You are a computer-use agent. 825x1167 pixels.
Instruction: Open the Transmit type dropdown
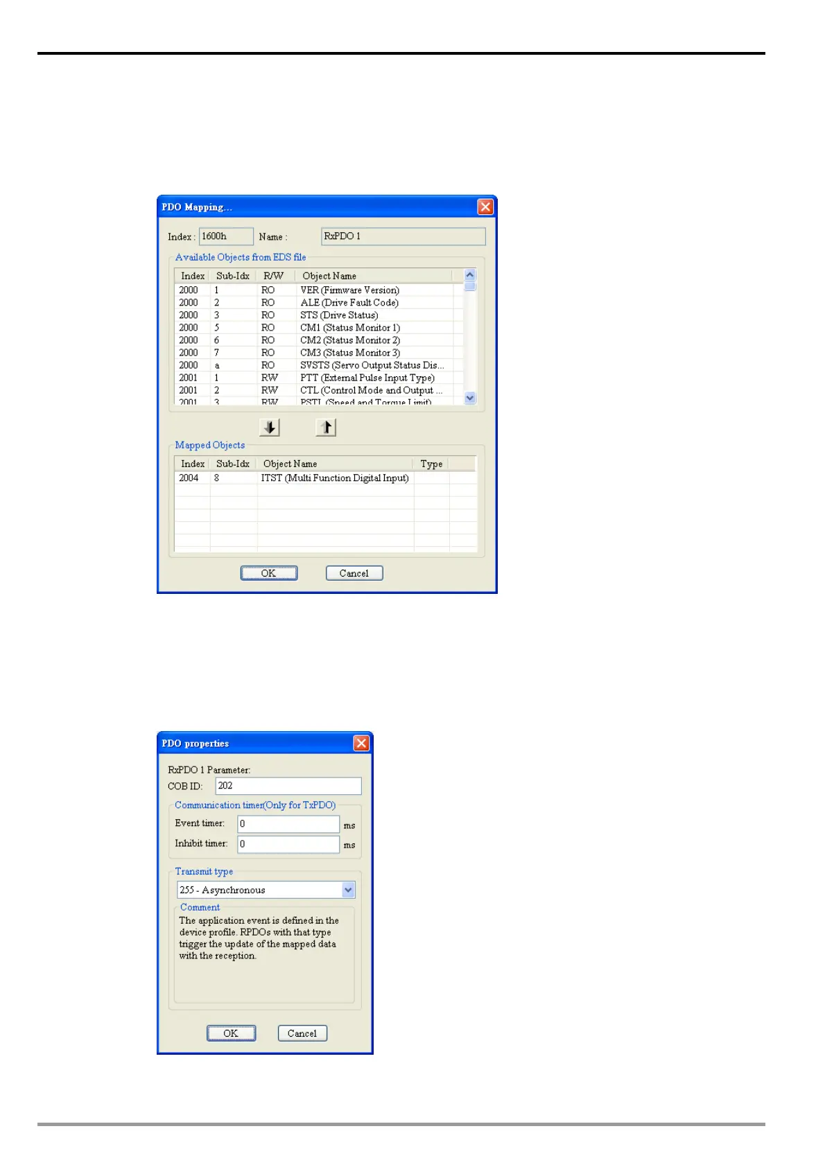[348, 890]
